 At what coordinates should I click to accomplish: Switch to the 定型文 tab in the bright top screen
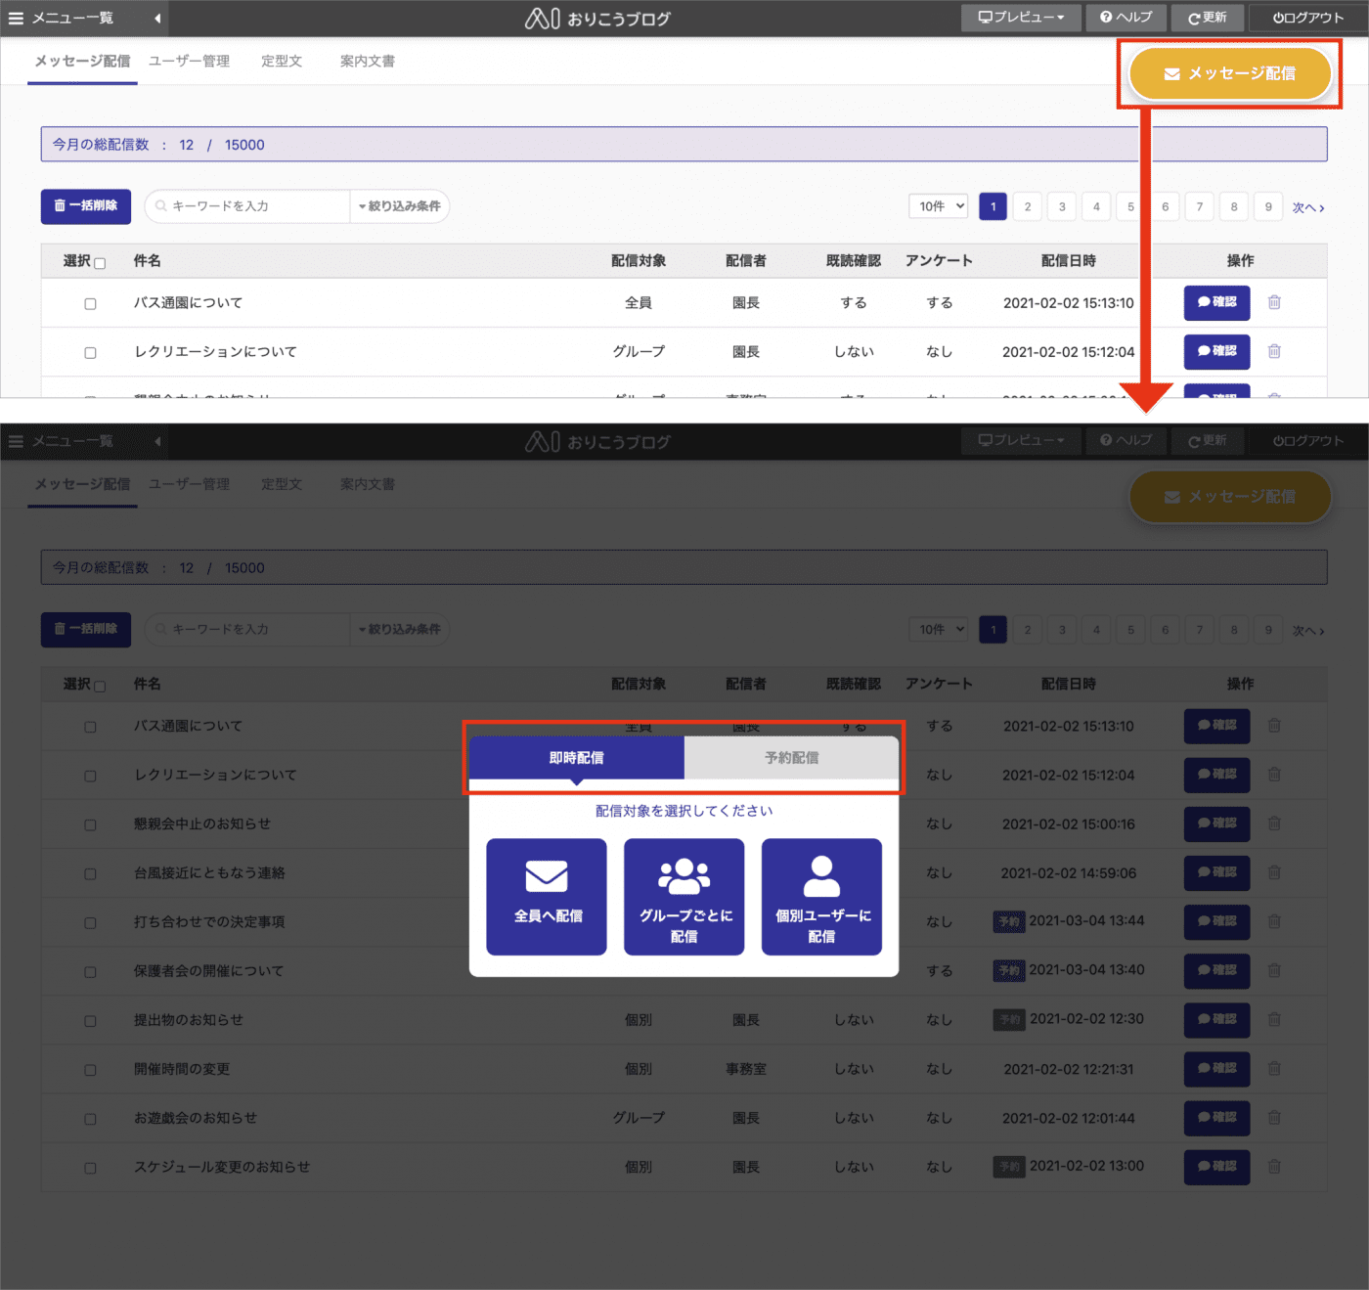[282, 61]
